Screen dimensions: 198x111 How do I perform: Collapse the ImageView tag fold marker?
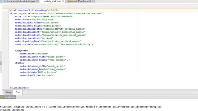[x=9, y=51]
